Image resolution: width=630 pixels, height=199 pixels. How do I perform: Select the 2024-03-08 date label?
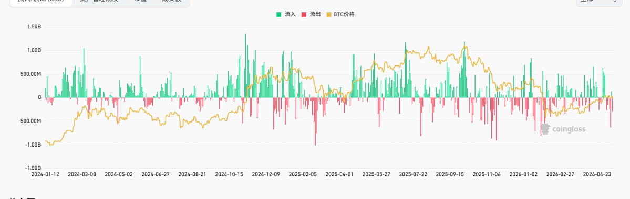click(81, 174)
